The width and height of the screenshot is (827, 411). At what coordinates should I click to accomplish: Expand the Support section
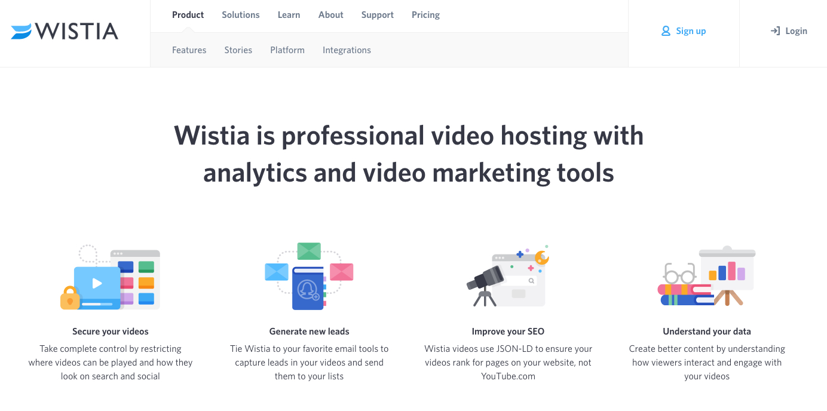click(x=377, y=14)
